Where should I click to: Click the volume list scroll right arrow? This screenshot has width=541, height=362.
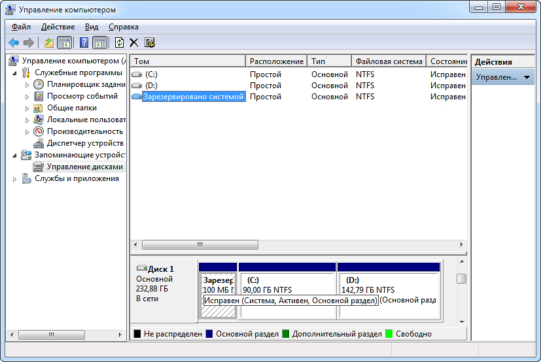(462, 245)
